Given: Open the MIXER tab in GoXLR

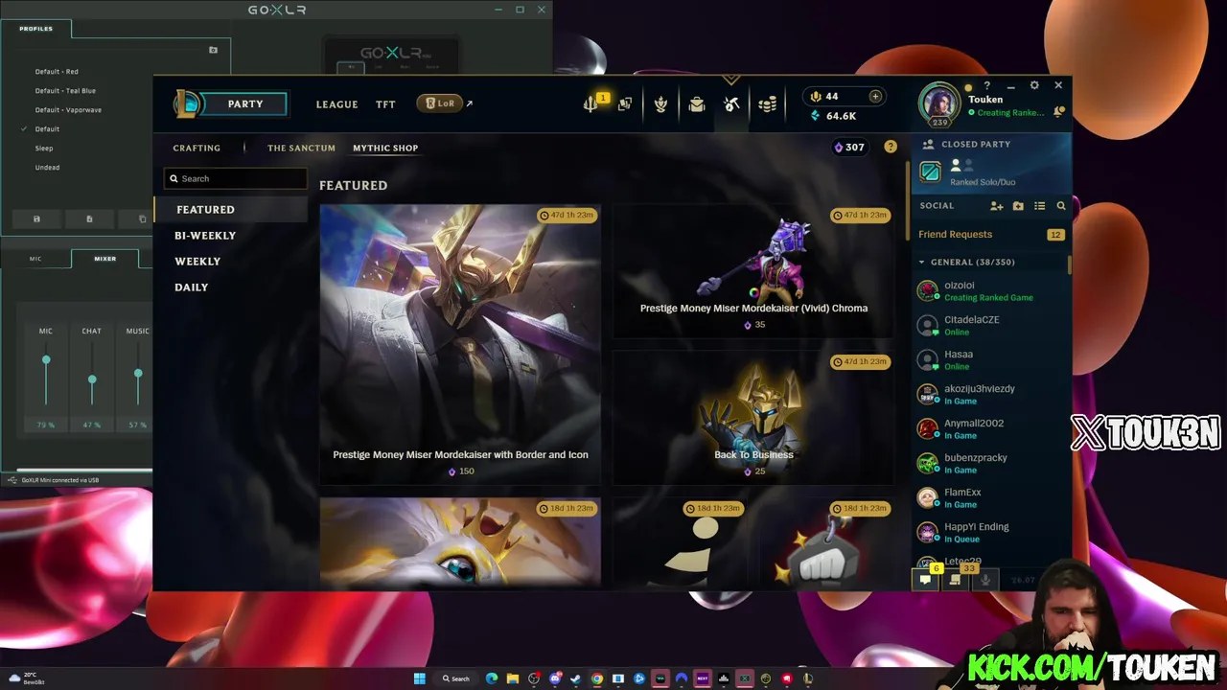Looking at the screenshot, I should coord(104,259).
